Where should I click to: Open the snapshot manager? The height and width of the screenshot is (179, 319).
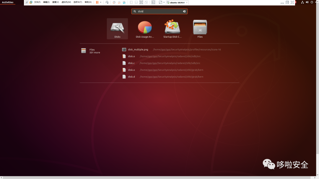coord(124,2)
